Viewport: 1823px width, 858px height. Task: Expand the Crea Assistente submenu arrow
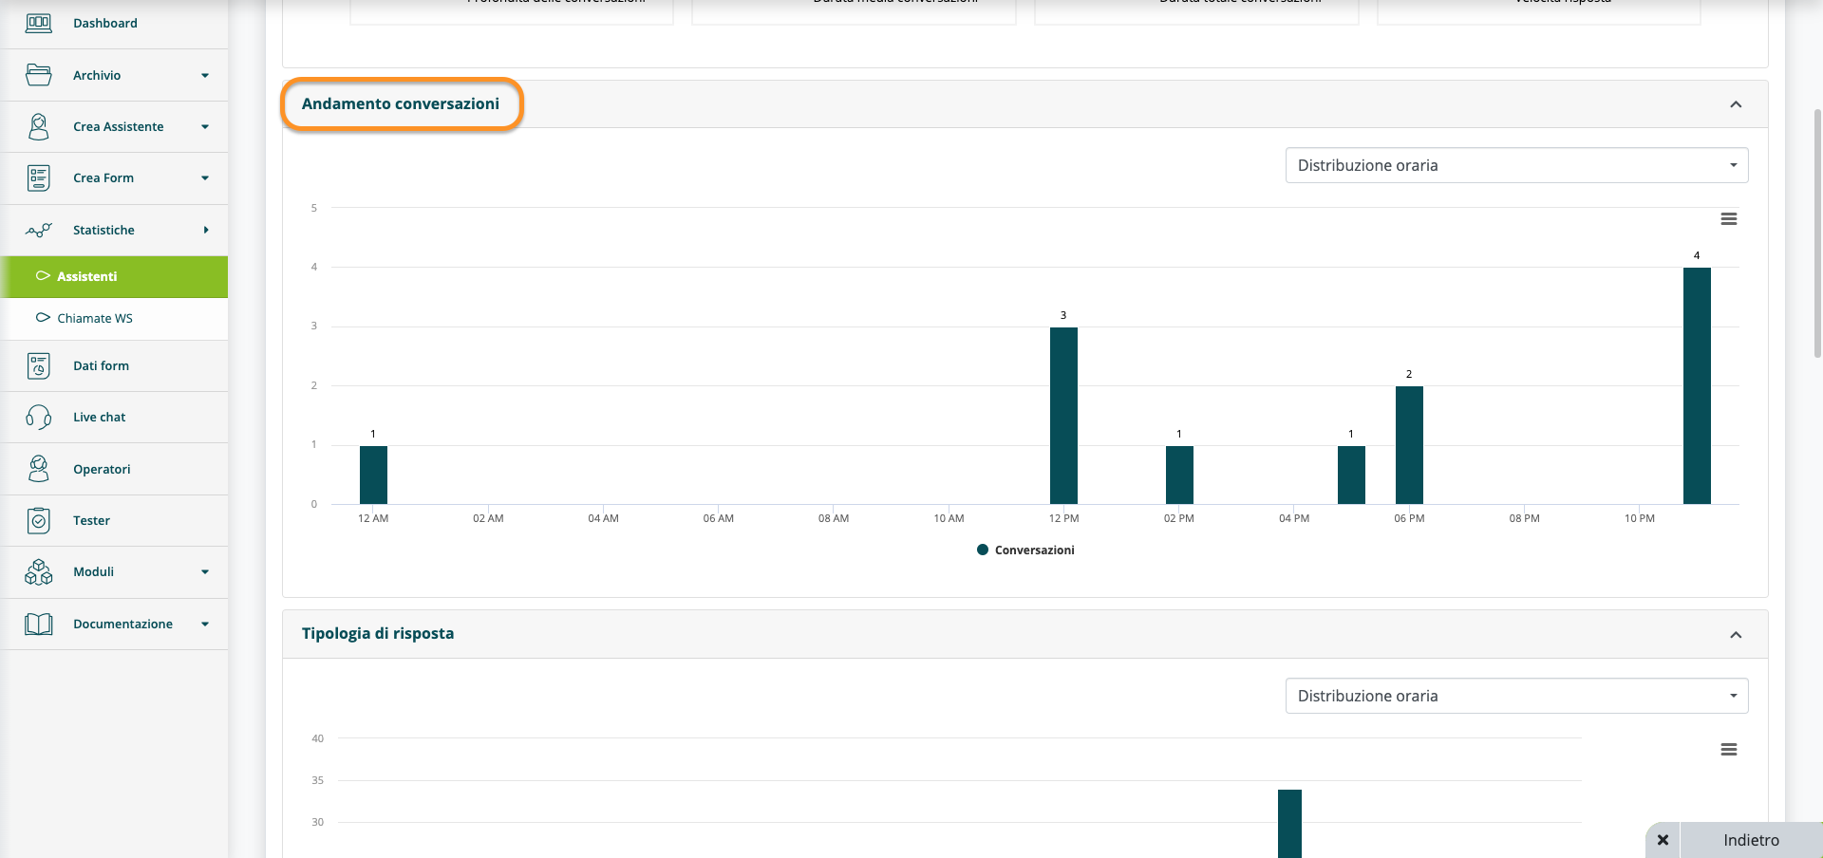click(x=205, y=126)
